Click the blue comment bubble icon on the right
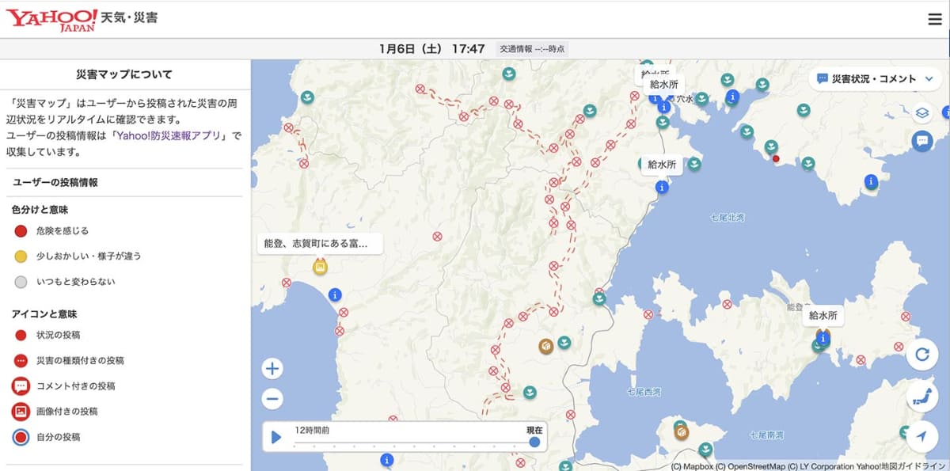 pyautogui.click(x=921, y=141)
